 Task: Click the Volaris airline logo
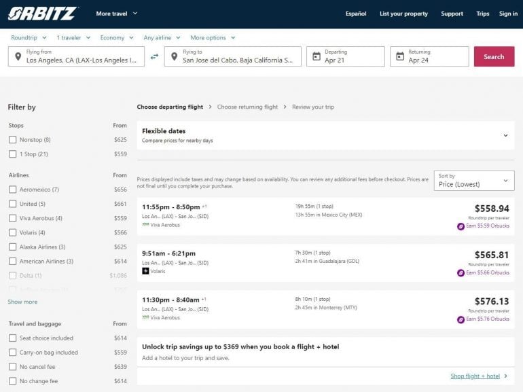[x=145, y=271]
